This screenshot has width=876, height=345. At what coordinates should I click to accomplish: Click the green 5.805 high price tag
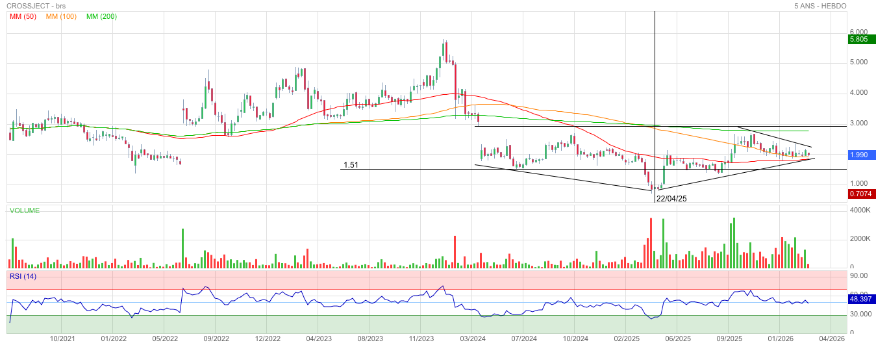click(x=860, y=39)
